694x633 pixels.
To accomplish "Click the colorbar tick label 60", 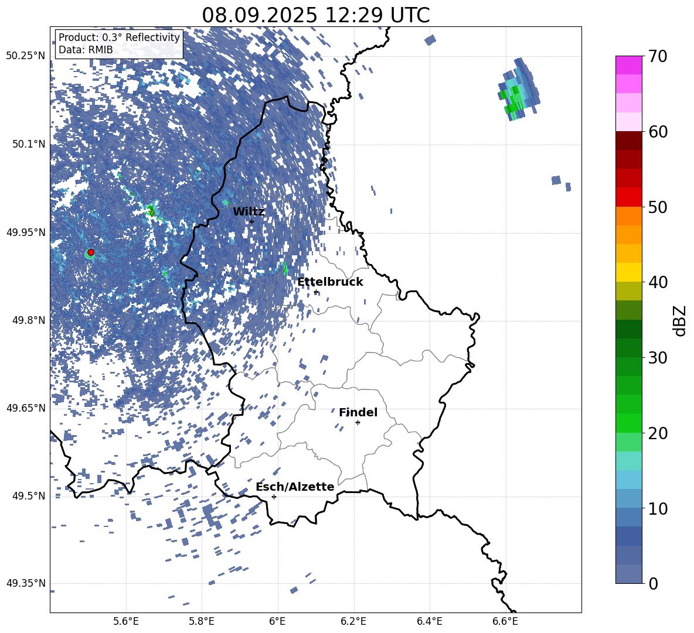I will click(x=657, y=132).
